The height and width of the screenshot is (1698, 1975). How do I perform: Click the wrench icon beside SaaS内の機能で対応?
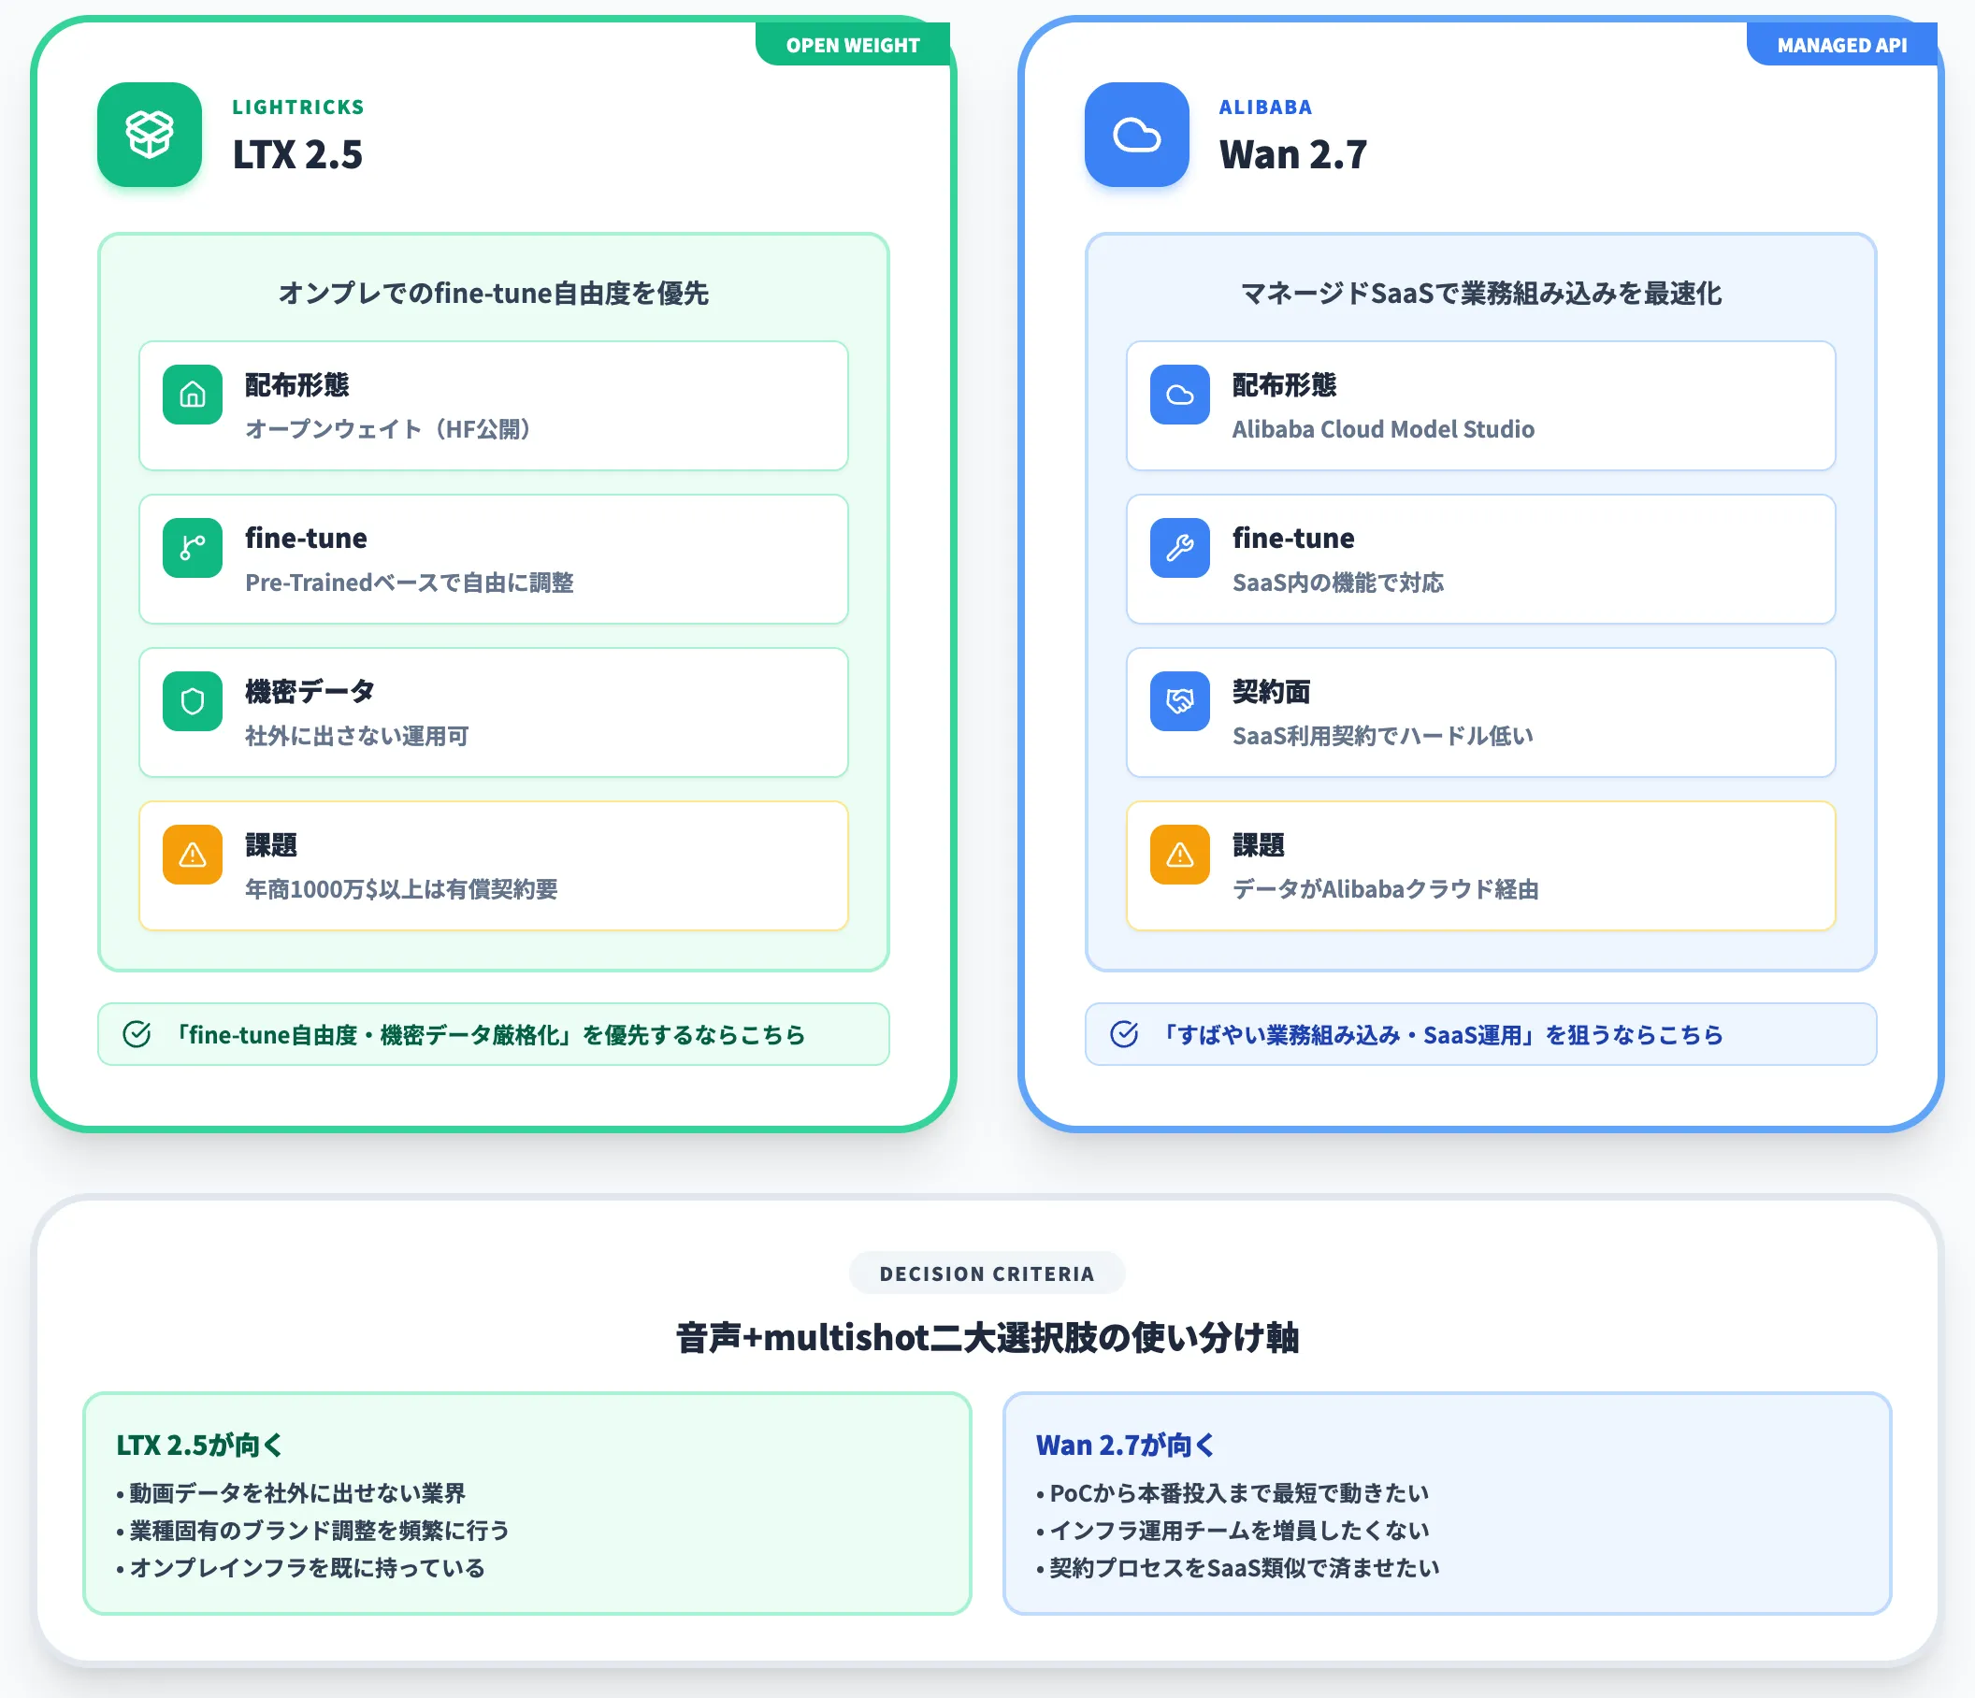point(1180,547)
